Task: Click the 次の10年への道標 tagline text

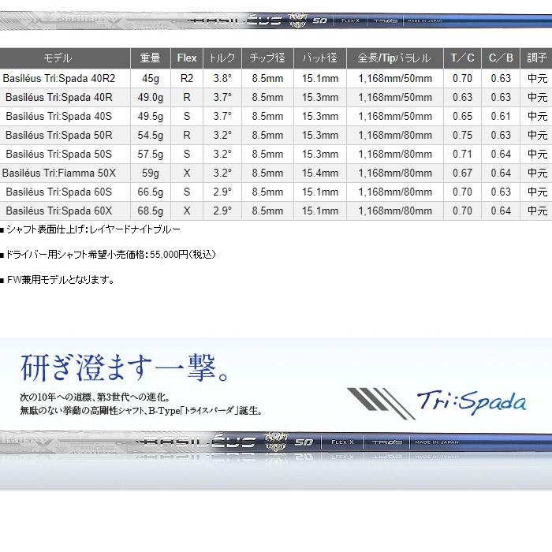Action: click(95, 397)
